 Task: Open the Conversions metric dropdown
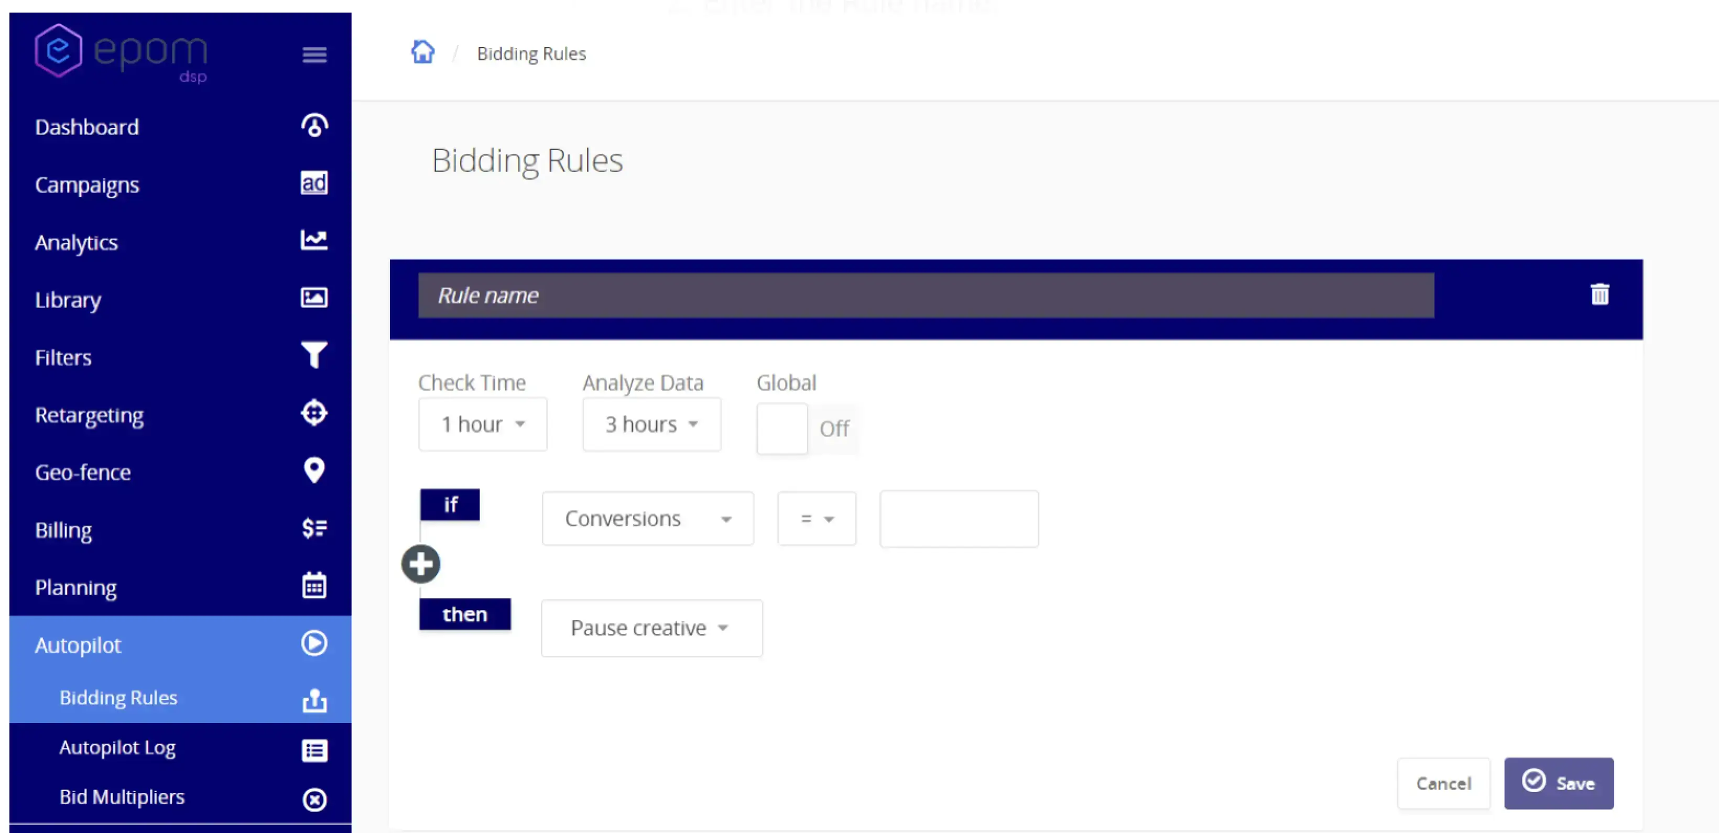pos(647,518)
